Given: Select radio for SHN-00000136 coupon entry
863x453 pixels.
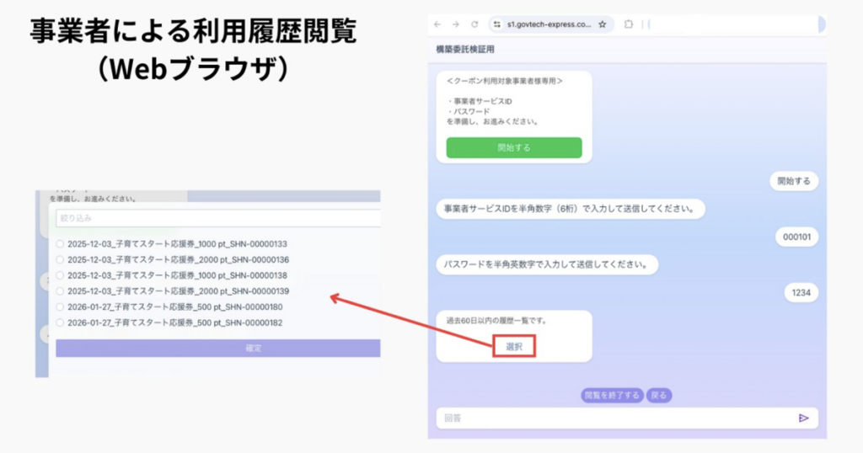Looking at the screenshot, I should point(60,259).
